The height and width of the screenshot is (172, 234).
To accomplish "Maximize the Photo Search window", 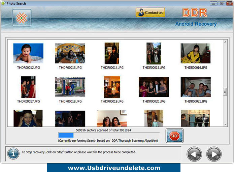I will click(222, 3).
